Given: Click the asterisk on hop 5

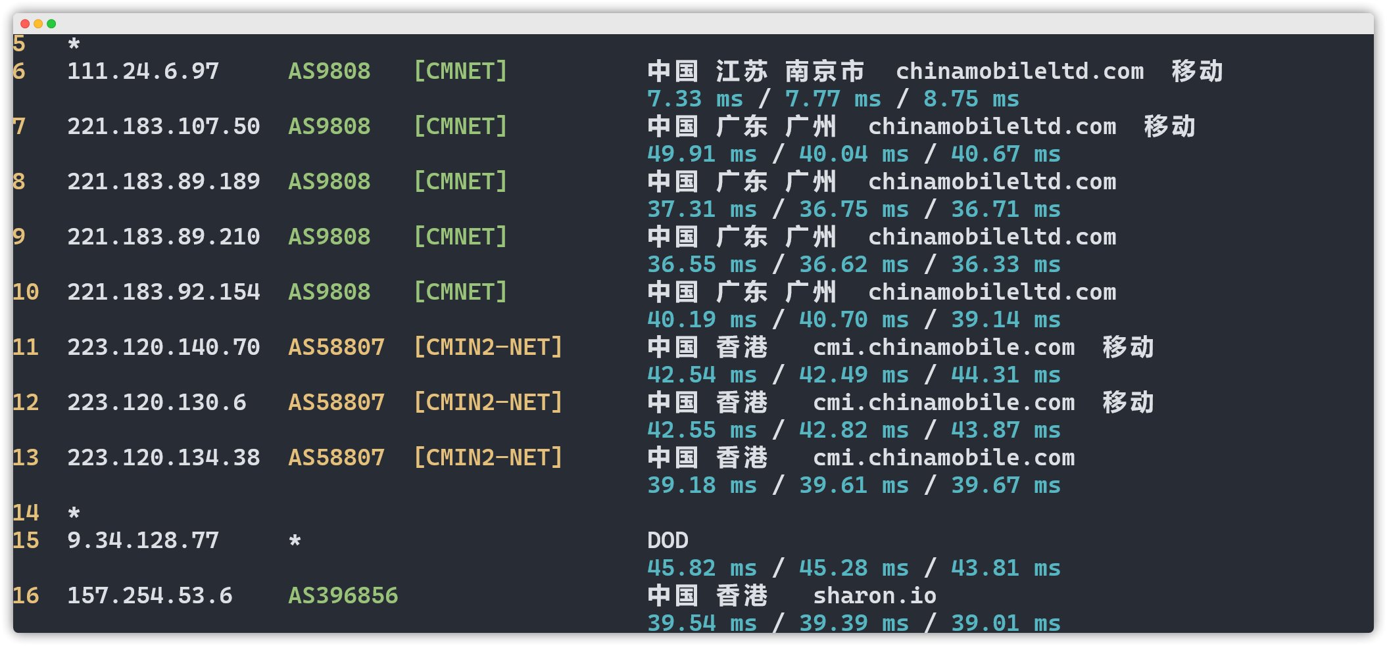Looking at the screenshot, I should [x=74, y=44].
